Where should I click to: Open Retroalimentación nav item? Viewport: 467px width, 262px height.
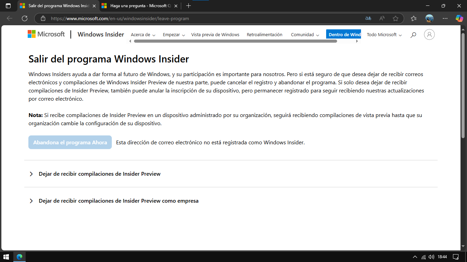(x=265, y=34)
